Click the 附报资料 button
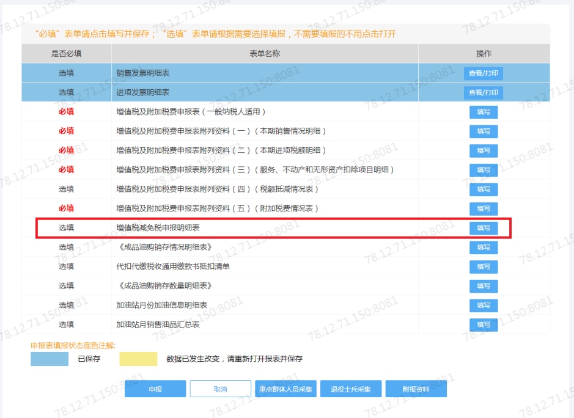 [416, 389]
